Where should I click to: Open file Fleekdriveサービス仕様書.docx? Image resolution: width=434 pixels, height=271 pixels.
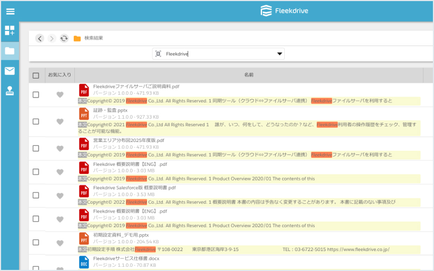126,259
